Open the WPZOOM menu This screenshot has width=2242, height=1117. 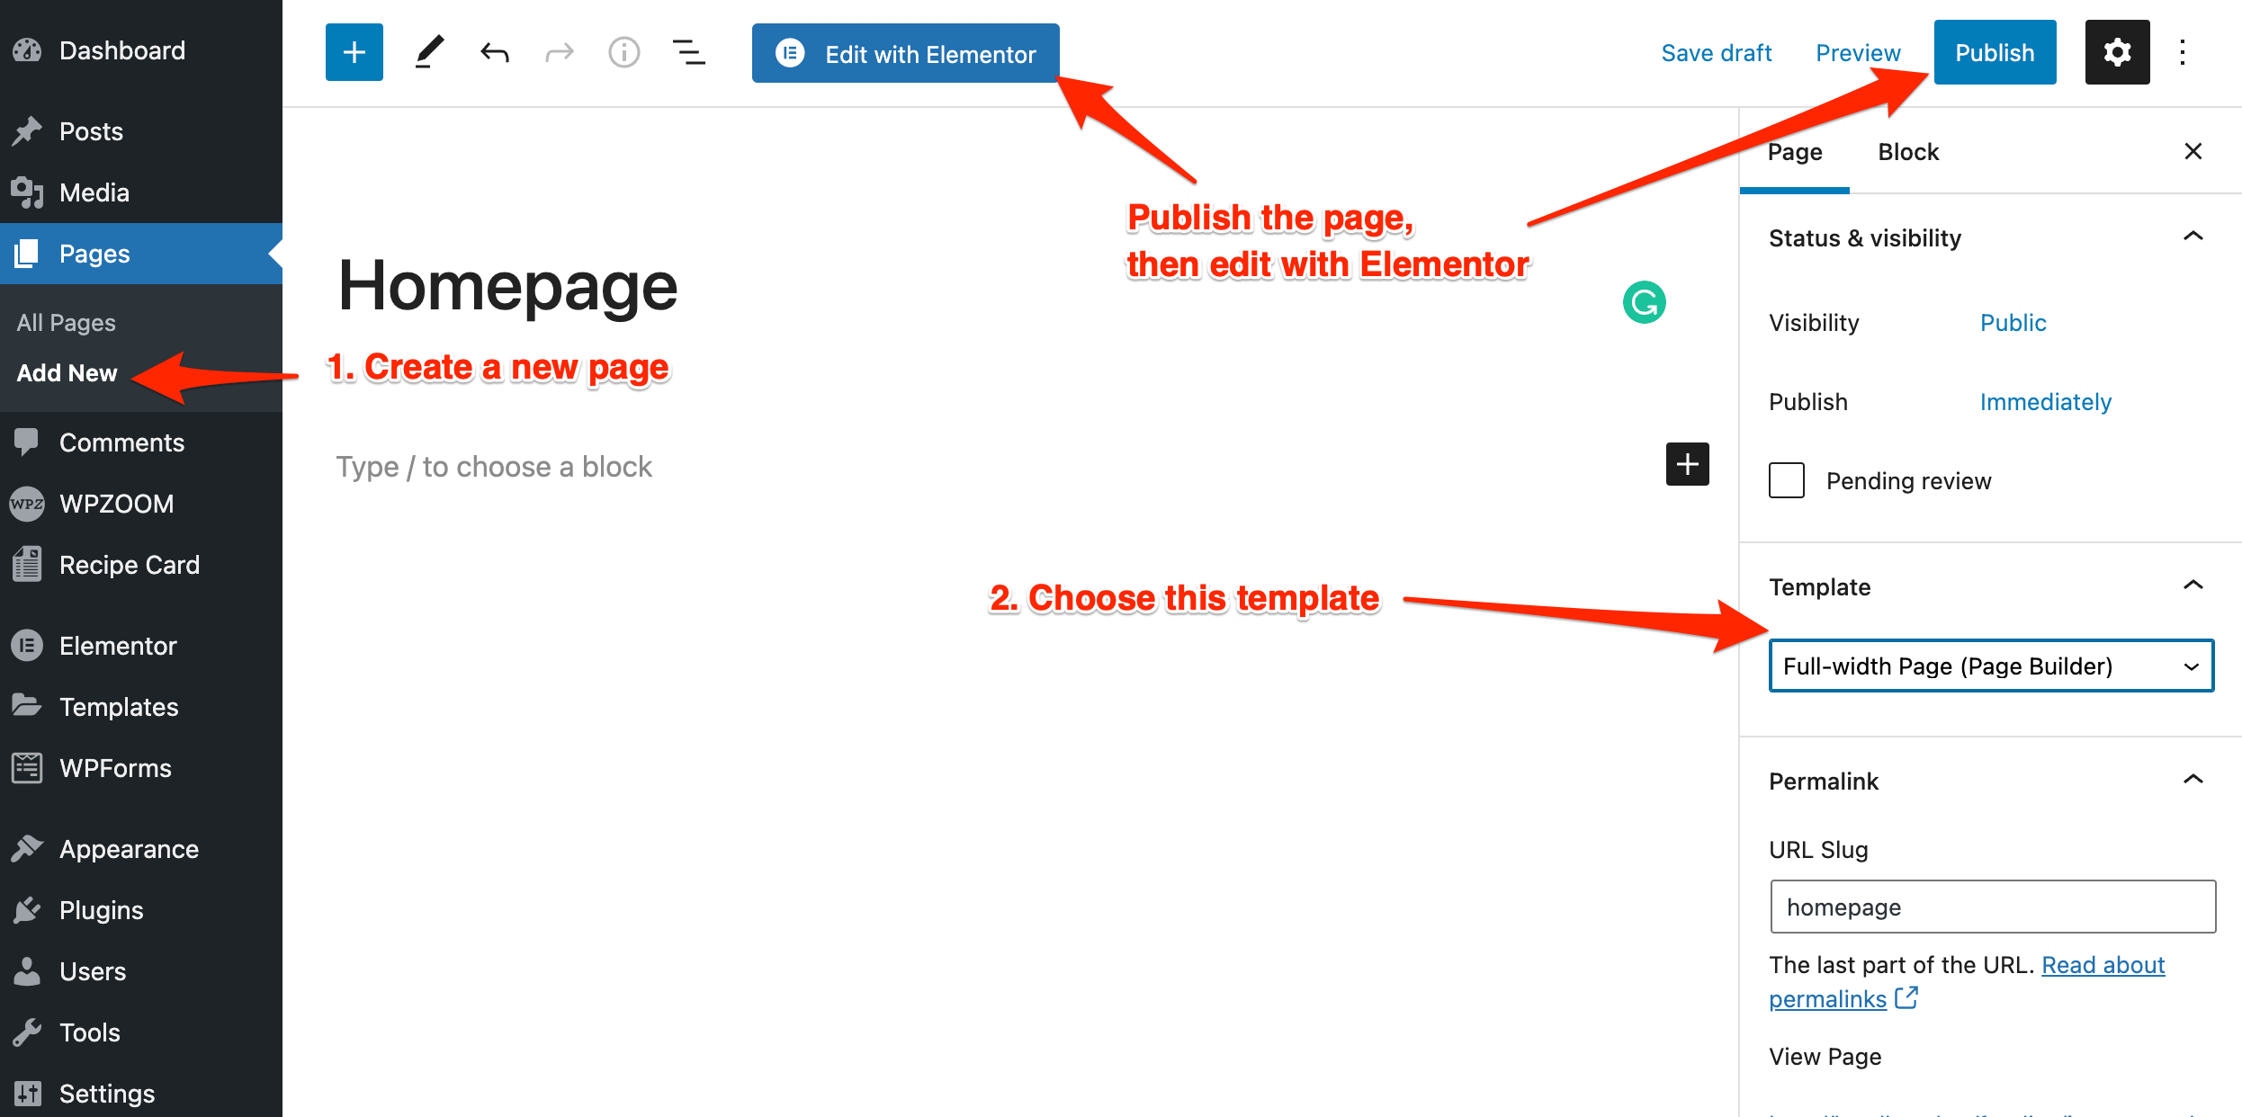point(141,504)
